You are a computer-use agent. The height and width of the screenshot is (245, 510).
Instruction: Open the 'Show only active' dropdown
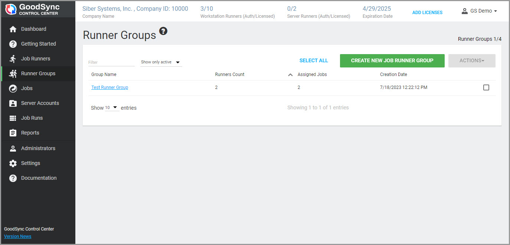[x=161, y=62]
